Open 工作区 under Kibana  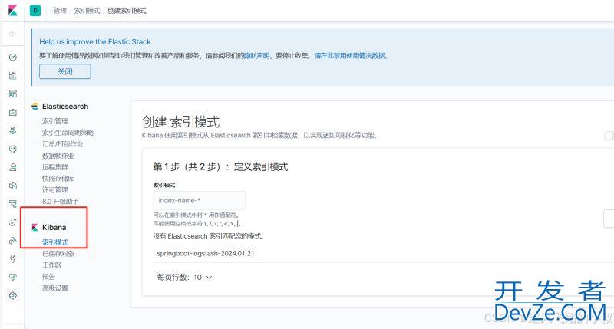coord(51,265)
